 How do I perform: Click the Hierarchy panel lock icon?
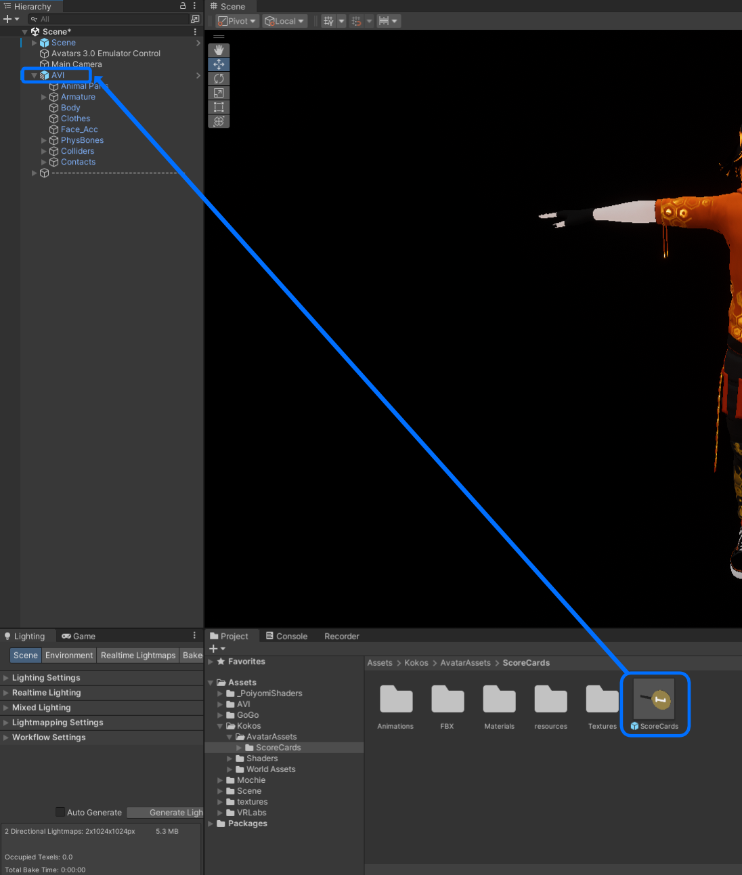[x=183, y=5]
